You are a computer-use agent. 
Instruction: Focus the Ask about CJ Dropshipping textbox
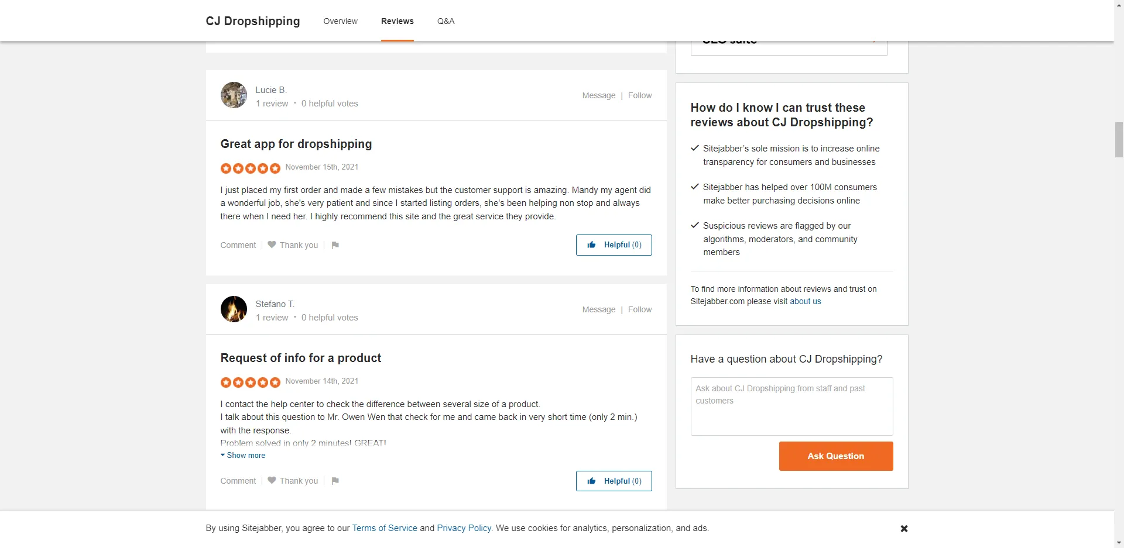(x=791, y=406)
